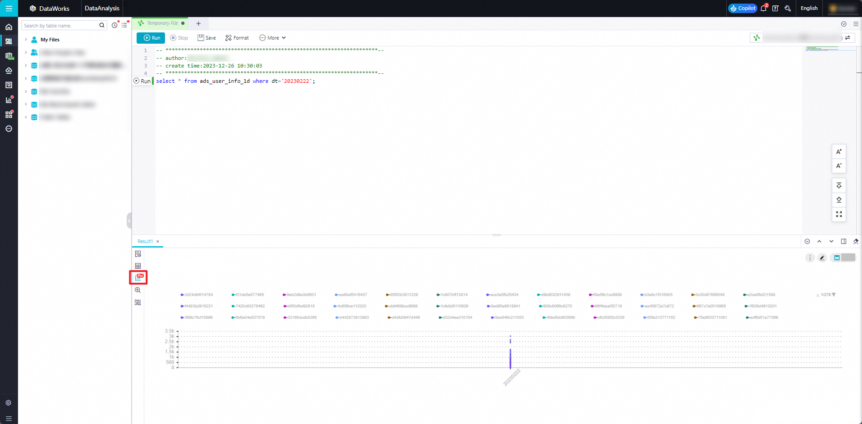Collapse the left file panel handle
This screenshot has height=424, width=862.
coord(129,221)
